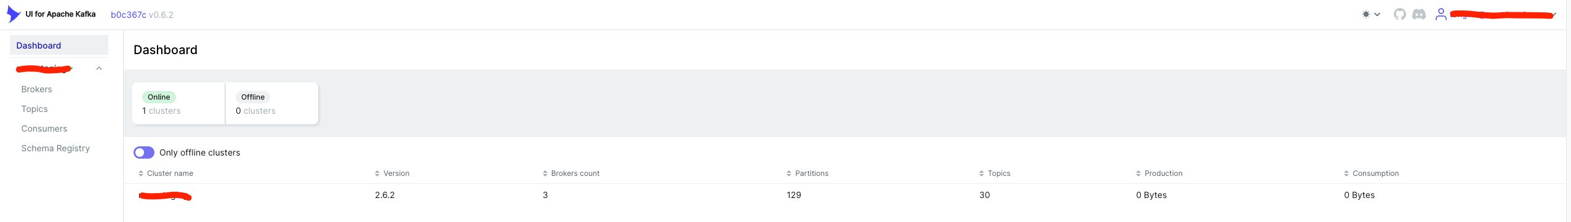Click the user profile icon

[x=1441, y=14]
